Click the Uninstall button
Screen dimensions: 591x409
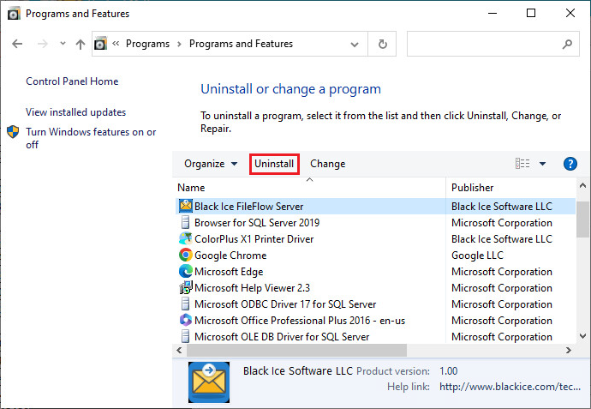[x=274, y=164]
